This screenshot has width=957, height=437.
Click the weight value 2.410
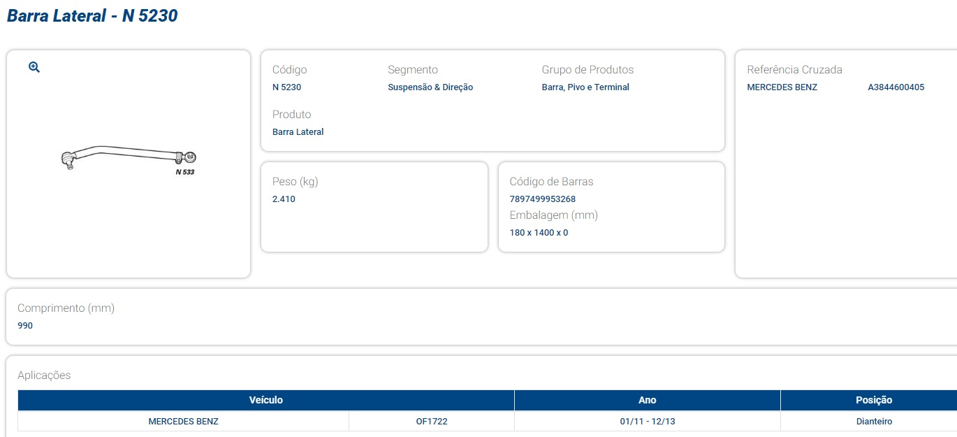coord(284,199)
